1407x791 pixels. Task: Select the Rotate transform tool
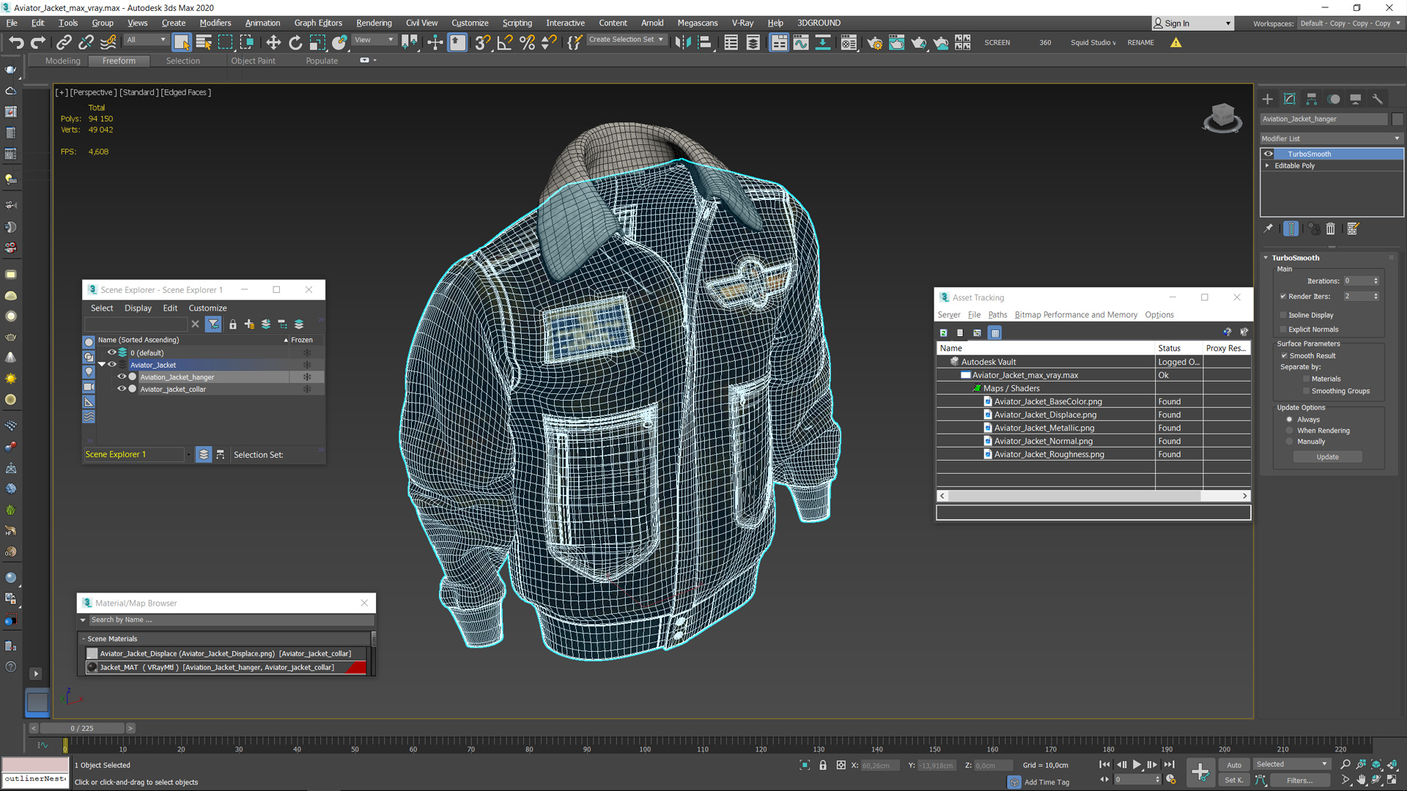pos(295,43)
